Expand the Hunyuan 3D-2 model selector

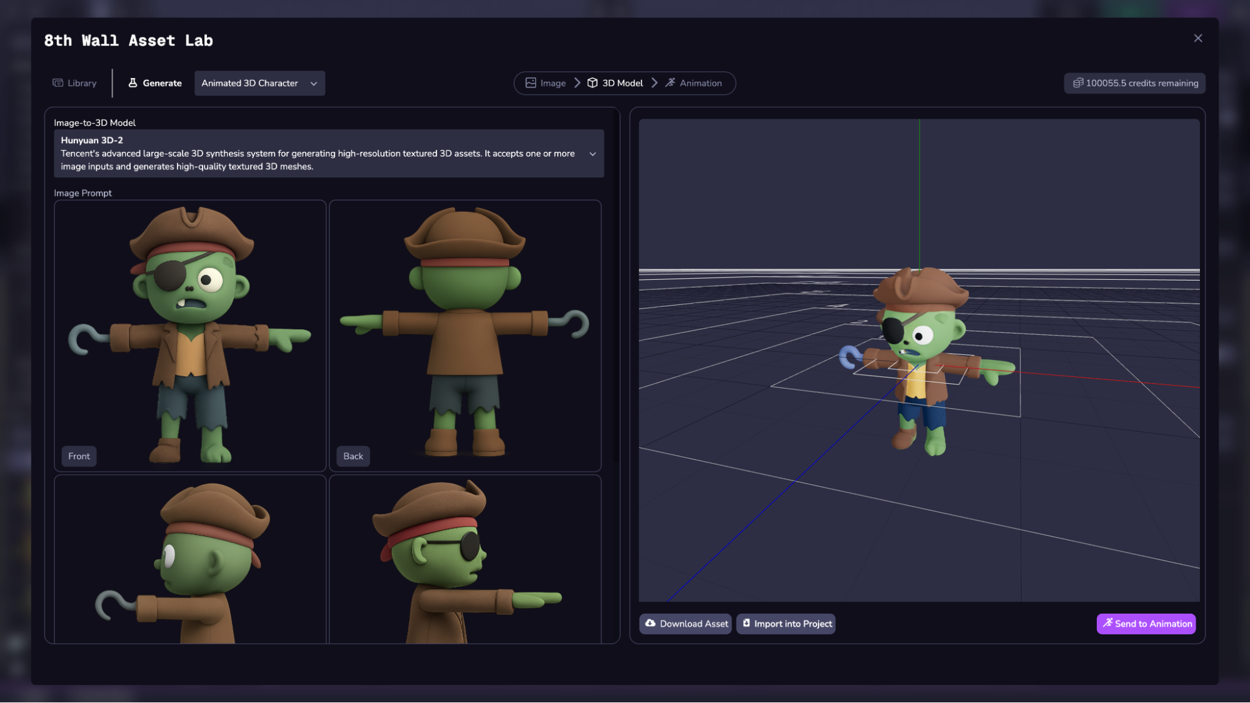click(592, 154)
